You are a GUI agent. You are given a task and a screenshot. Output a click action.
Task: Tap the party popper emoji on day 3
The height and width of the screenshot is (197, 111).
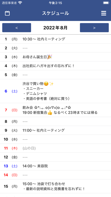click(x=50, y=57)
